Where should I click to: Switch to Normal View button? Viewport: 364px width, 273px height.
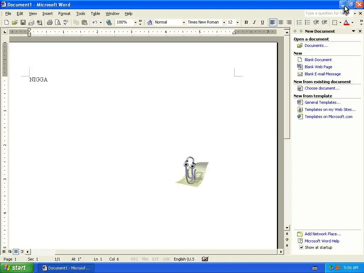pos(4,251)
